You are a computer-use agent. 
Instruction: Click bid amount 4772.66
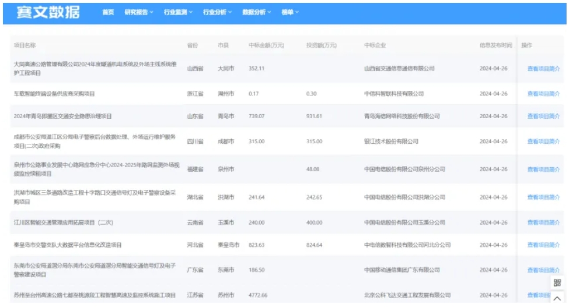258,295
